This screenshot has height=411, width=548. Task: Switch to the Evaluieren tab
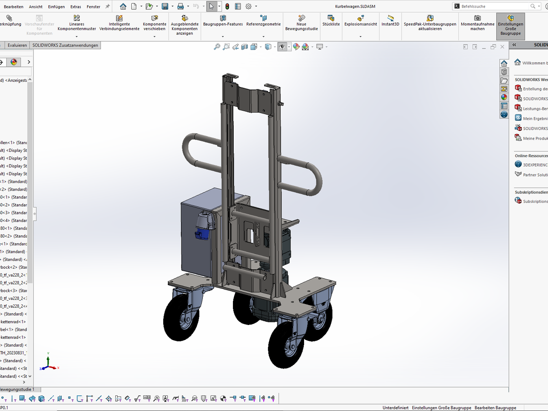pos(17,45)
